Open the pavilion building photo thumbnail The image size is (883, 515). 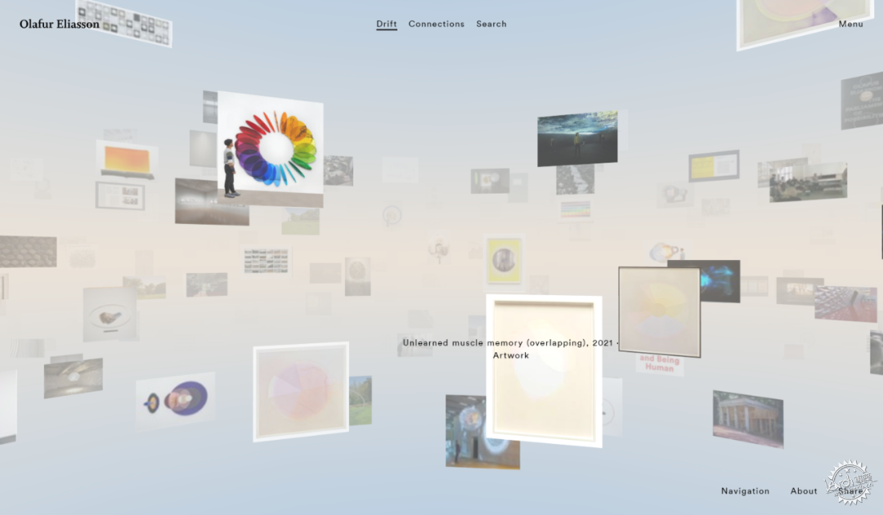[748, 419]
